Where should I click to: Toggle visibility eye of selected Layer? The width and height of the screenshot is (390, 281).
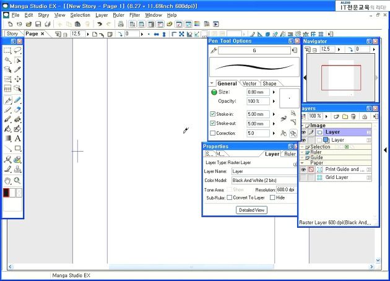tap(304, 132)
